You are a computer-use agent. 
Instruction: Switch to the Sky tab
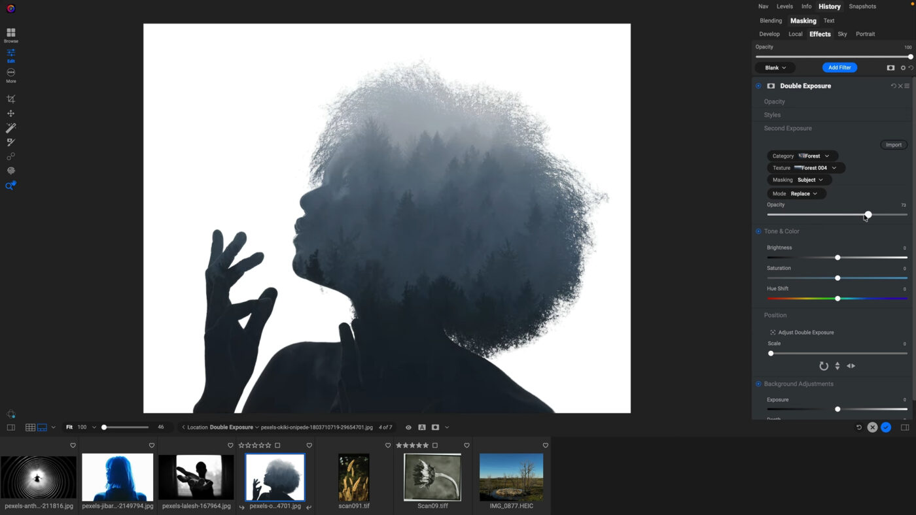(x=842, y=34)
